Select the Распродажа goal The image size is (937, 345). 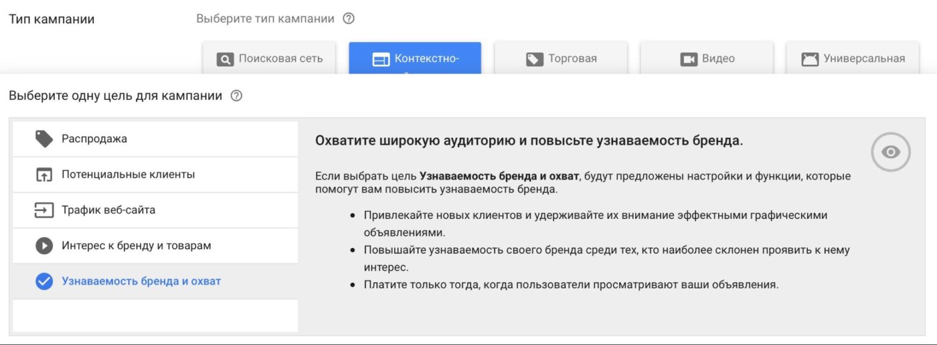coord(156,139)
